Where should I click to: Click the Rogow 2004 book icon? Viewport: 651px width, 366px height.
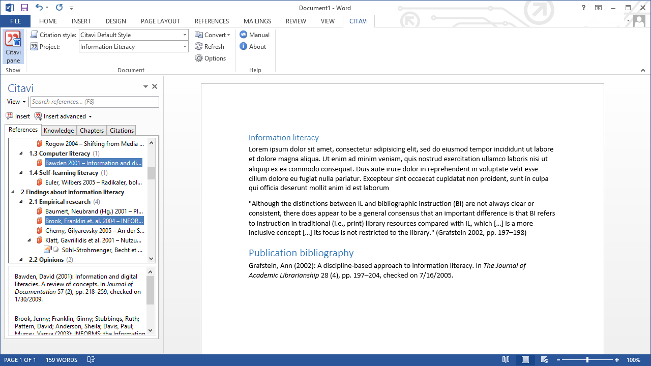[x=40, y=144]
